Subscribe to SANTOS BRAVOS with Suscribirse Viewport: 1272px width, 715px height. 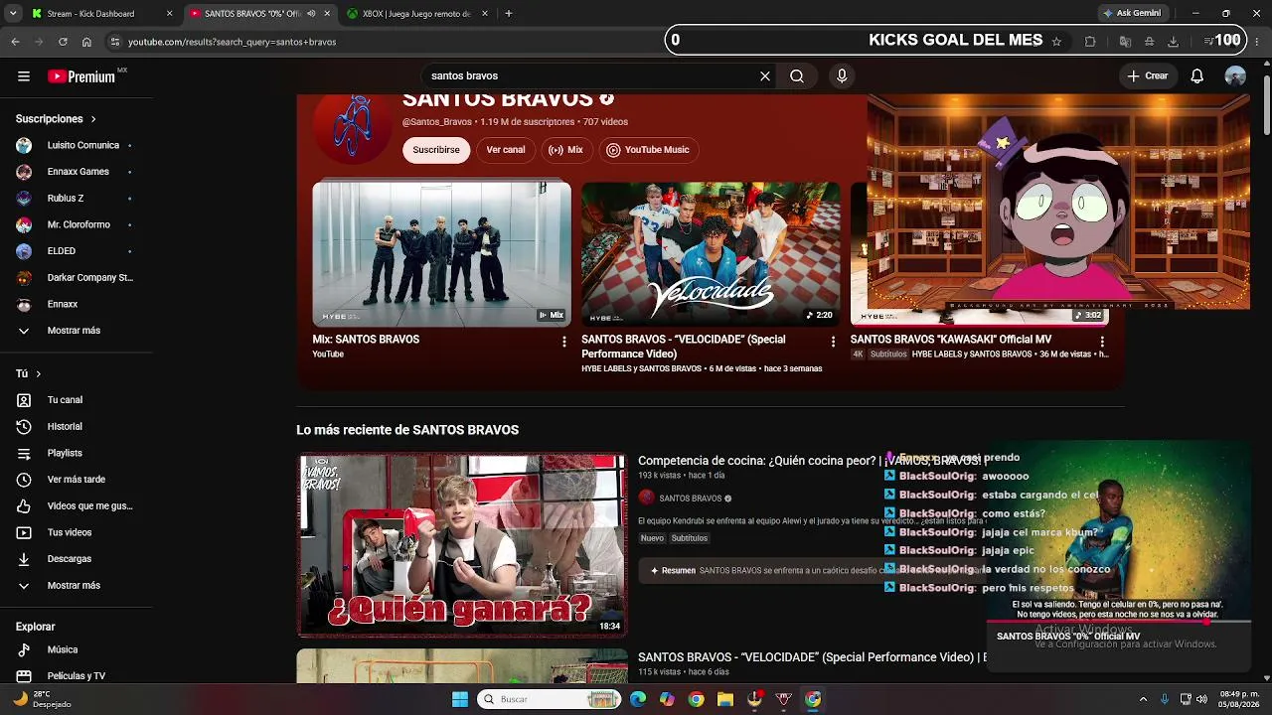pyautogui.click(x=436, y=150)
